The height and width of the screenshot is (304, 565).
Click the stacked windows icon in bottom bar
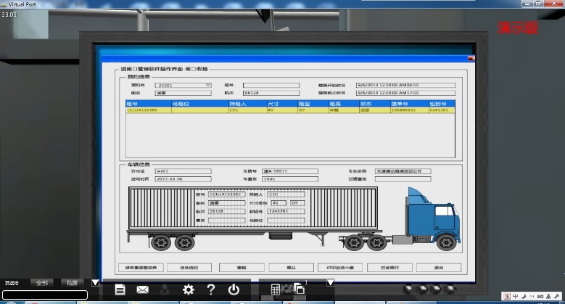pos(298,289)
